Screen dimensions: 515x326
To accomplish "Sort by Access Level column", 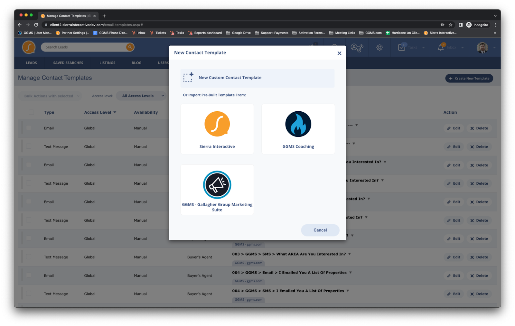I will [x=100, y=112].
